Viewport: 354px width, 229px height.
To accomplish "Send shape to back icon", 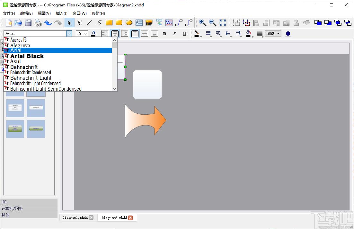I will (x=328, y=23).
